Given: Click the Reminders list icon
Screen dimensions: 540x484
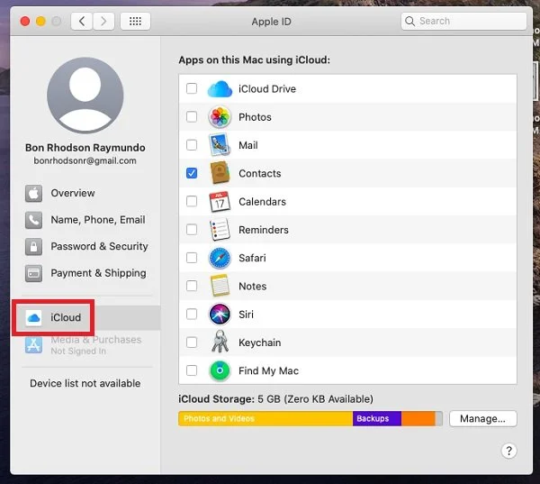Looking at the screenshot, I should 220,230.
